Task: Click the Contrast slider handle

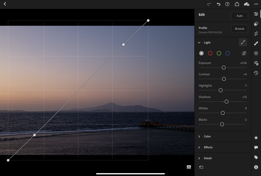Action: 224,79
